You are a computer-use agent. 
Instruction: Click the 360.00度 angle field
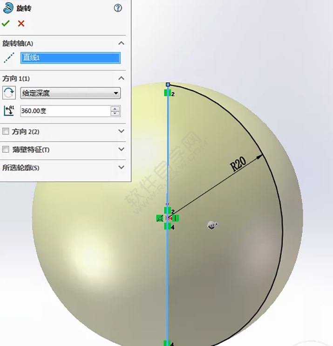[66, 111]
